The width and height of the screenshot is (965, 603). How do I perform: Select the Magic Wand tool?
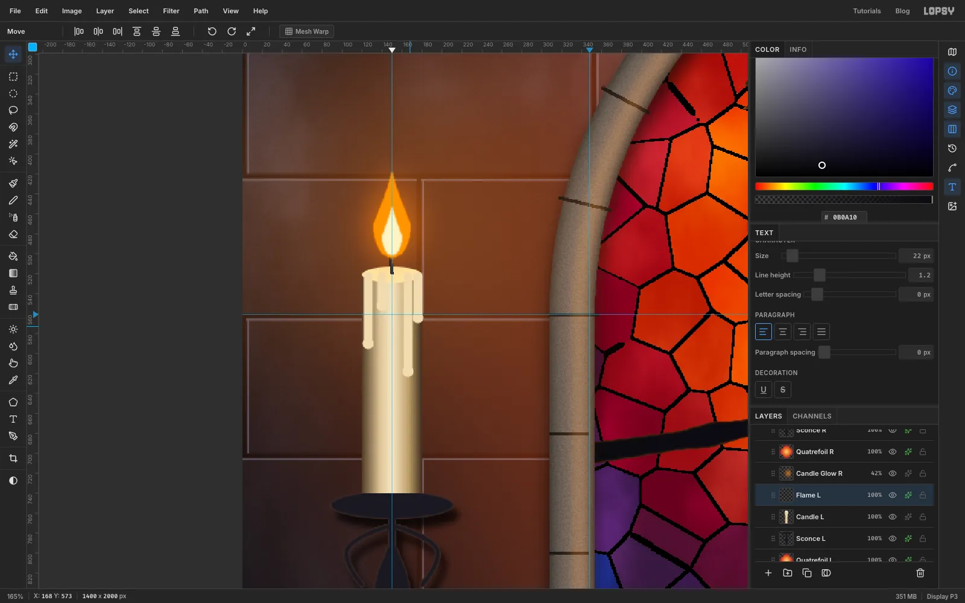click(x=13, y=144)
